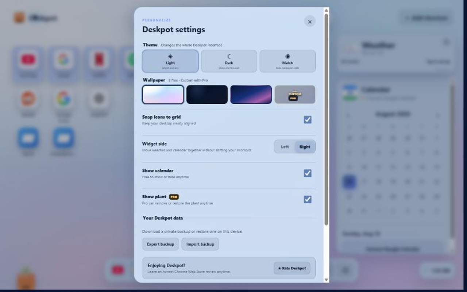Set widget side to Right
This screenshot has height=292, width=467.
pos(305,147)
